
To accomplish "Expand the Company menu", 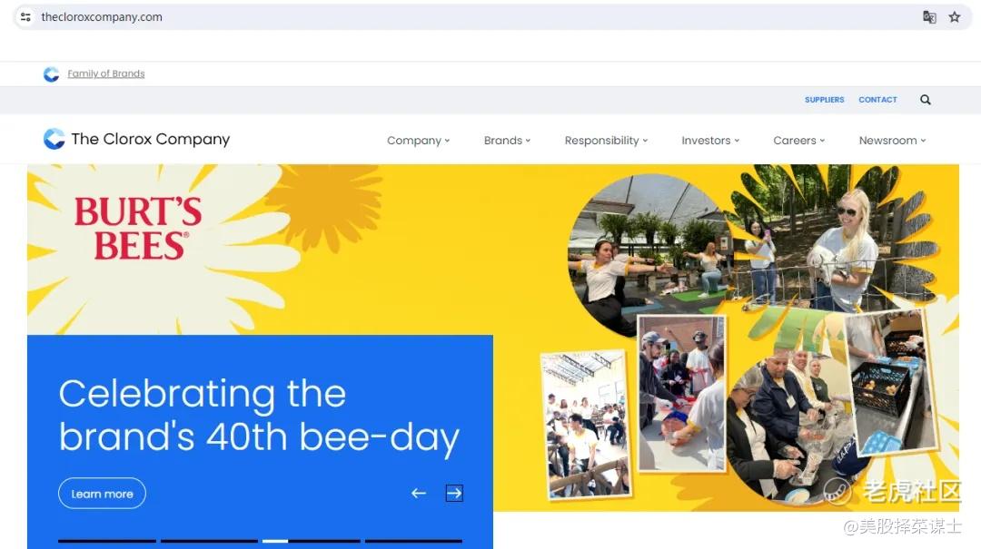I will (x=418, y=141).
